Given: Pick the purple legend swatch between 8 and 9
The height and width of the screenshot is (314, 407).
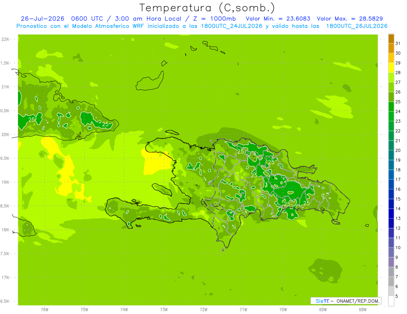Looking at the screenshot, I should pyautogui.click(x=391, y=262).
